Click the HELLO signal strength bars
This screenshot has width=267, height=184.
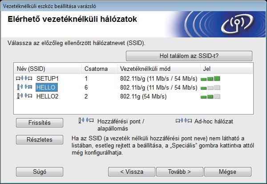210,87
